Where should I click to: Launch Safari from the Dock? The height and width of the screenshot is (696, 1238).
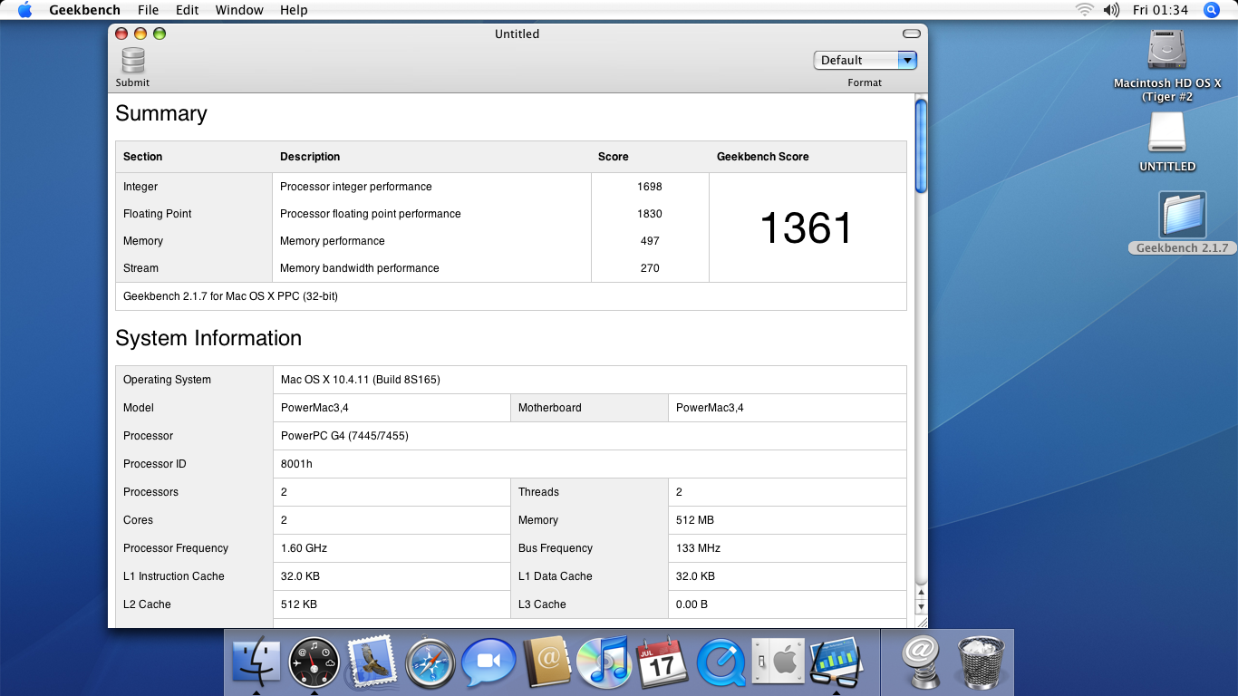pos(430,663)
